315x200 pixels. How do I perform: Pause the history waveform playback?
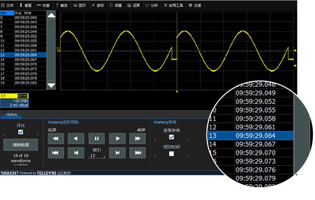96,139
